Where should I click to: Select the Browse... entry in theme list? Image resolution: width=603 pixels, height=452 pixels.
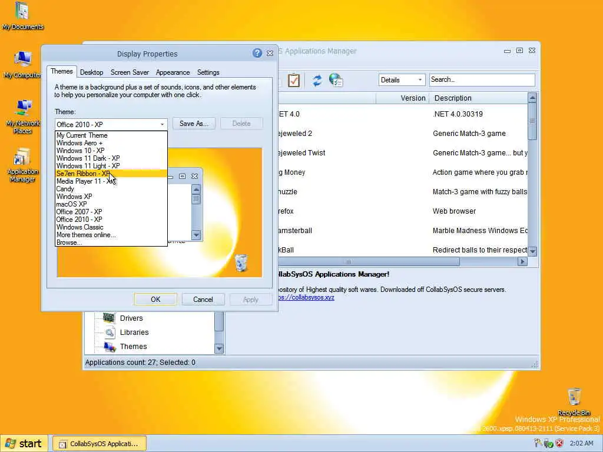tap(111, 242)
